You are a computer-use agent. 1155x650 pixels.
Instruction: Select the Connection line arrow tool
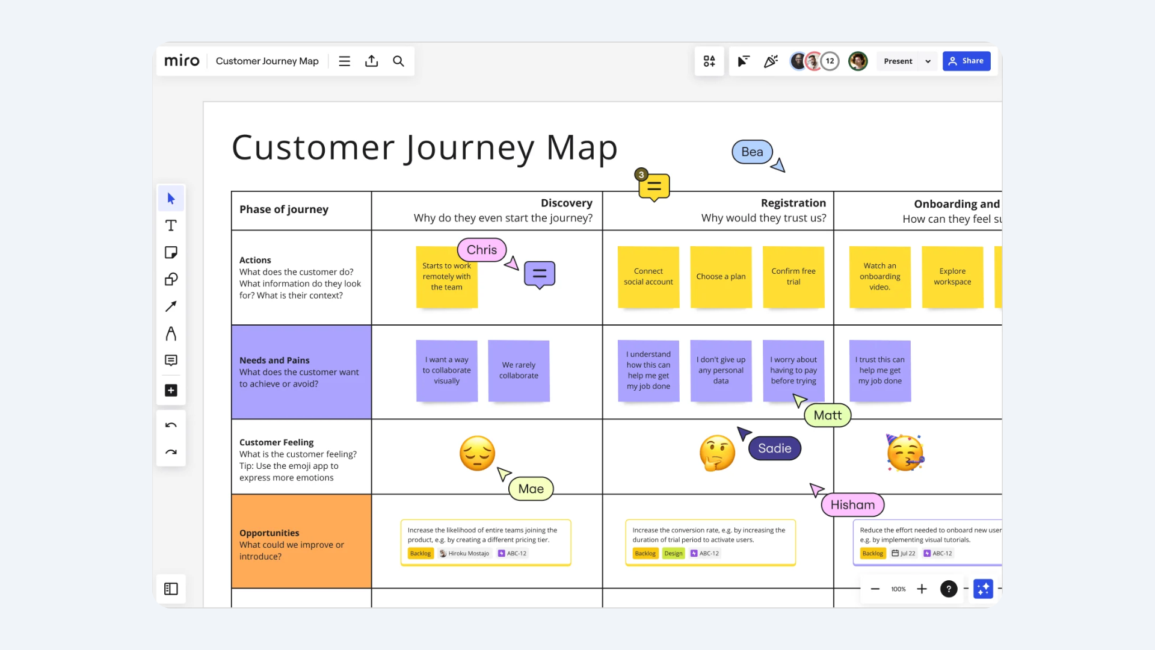point(171,306)
